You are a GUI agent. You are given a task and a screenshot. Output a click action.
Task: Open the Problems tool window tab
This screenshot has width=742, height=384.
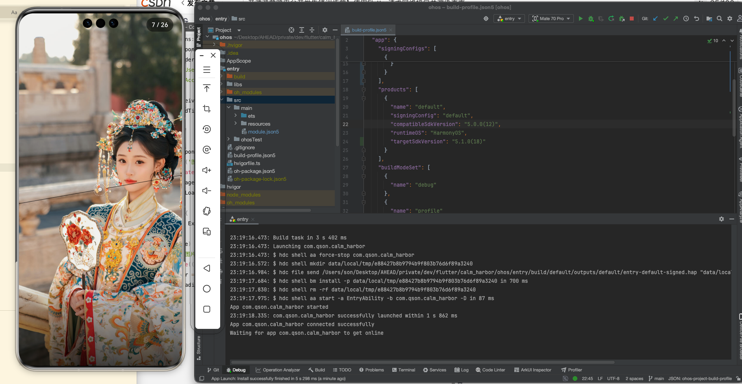pos(371,370)
